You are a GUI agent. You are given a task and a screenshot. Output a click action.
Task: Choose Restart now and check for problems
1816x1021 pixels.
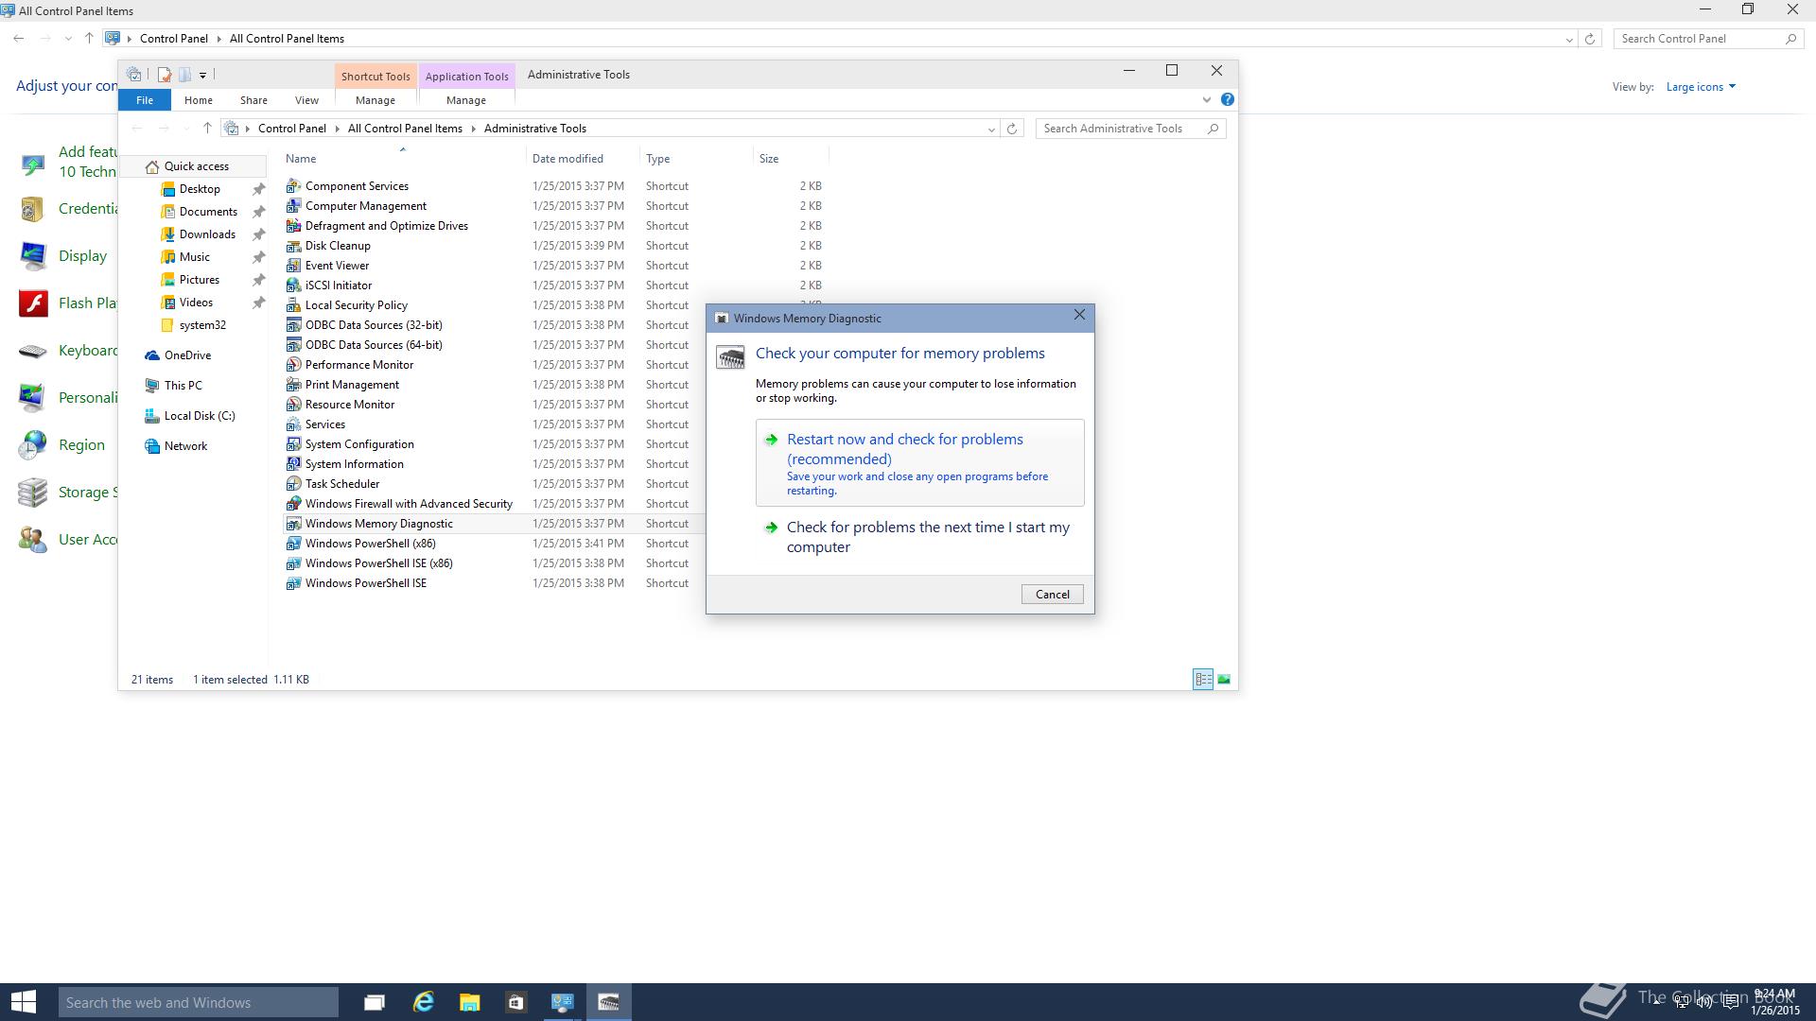pos(919,462)
